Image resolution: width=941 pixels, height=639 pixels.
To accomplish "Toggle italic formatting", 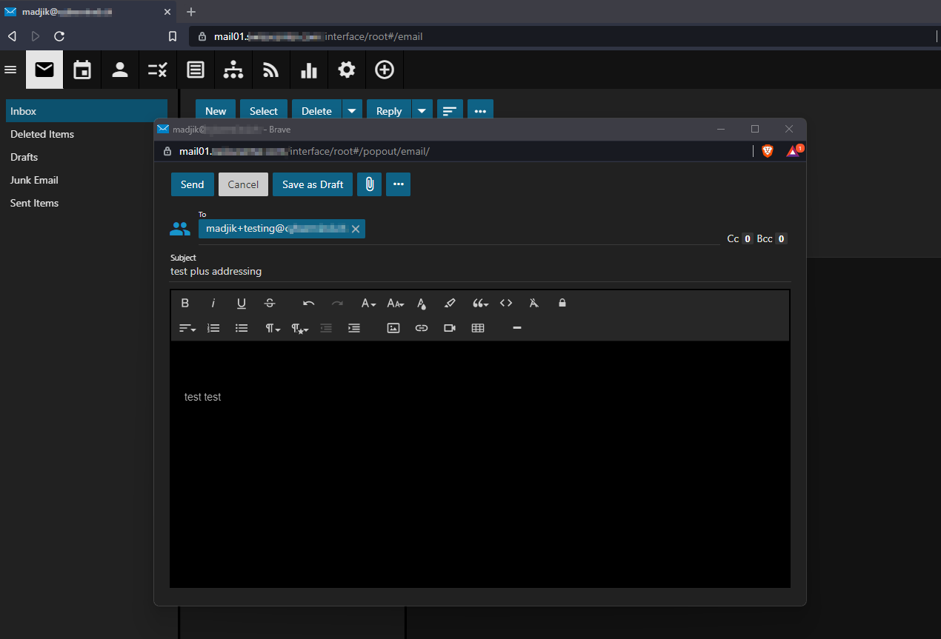I will tap(213, 303).
